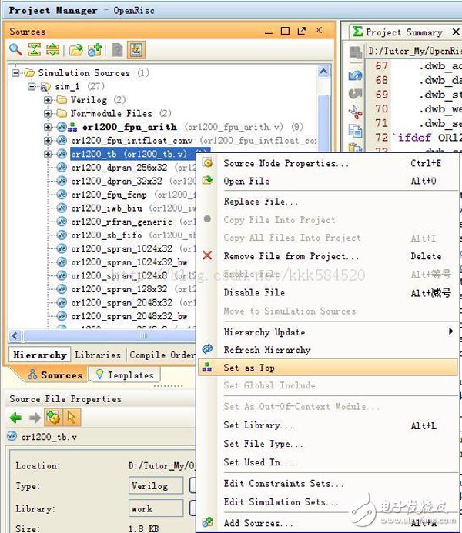
Task: Click the Add Sources icon in Sources toolbar
Action: (95, 50)
